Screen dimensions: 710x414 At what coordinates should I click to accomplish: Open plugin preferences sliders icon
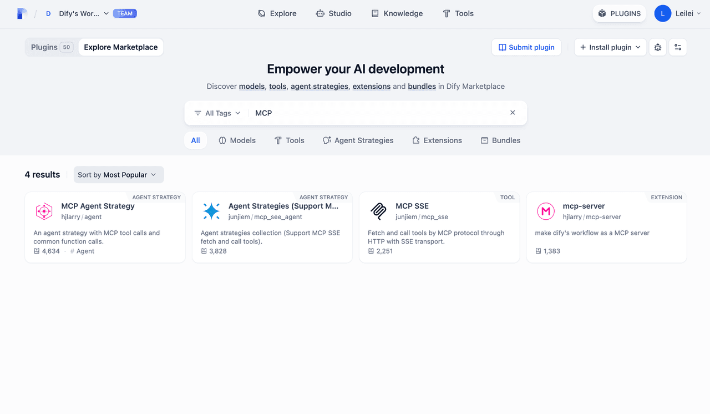678,47
